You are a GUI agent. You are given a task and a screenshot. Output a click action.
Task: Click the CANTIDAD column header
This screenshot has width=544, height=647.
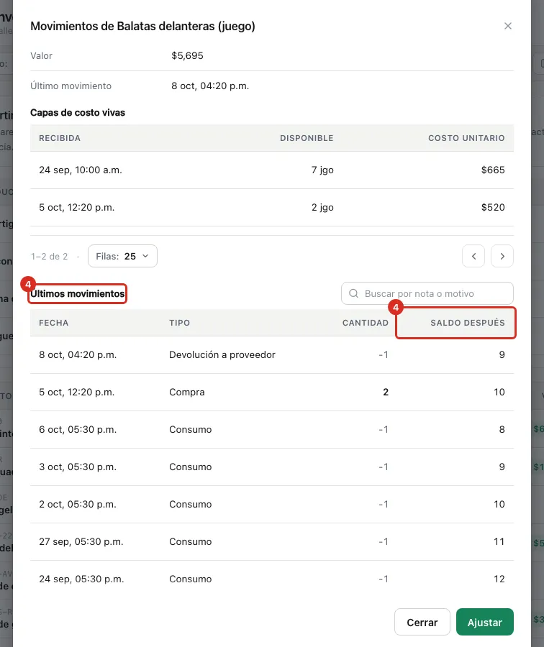(x=365, y=323)
